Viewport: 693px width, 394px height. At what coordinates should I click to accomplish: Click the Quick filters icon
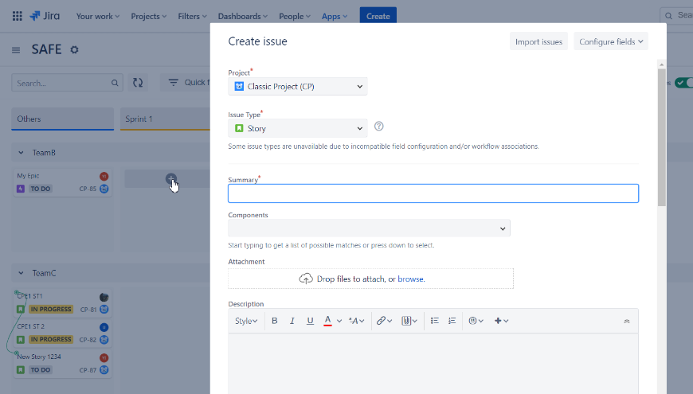point(174,83)
